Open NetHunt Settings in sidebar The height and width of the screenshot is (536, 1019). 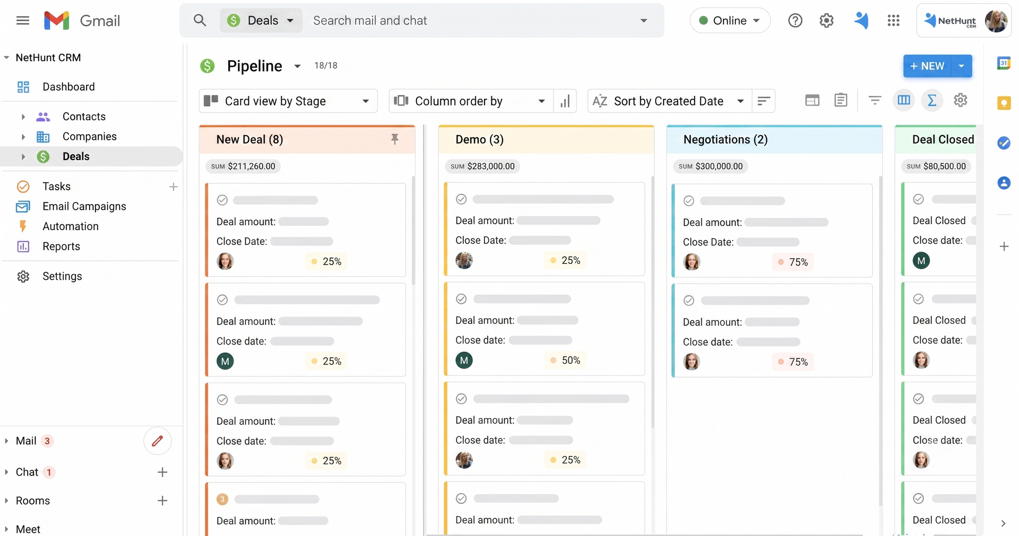[62, 276]
